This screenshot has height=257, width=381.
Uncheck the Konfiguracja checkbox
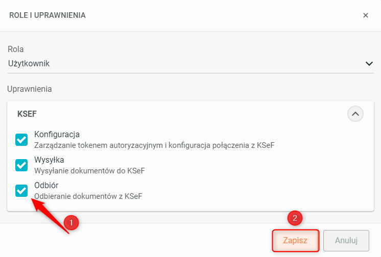[x=21, y=140]
